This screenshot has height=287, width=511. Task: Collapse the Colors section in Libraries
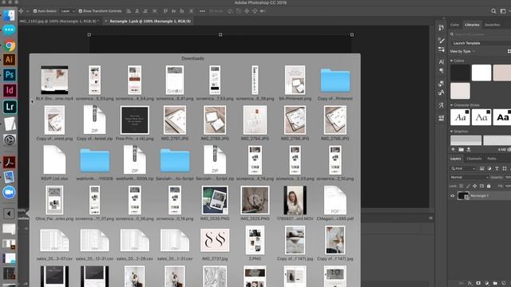[451, 61]
